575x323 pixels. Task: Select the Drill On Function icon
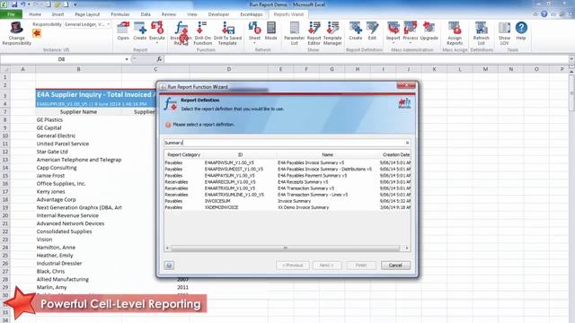point(202,33)
